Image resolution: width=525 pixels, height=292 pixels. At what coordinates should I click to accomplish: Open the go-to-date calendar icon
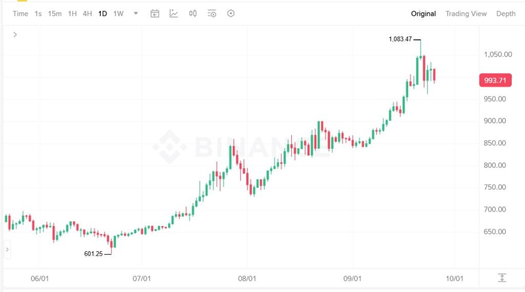(x=155, y=14)
